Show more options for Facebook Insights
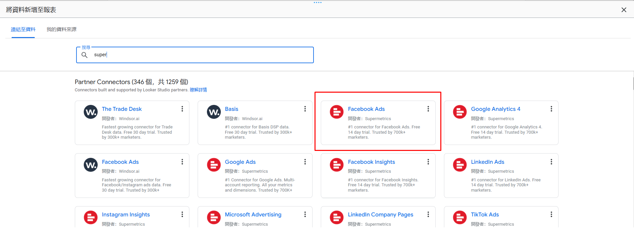The height and width of the screenshot is (228, 634). [x=428, y=162]
